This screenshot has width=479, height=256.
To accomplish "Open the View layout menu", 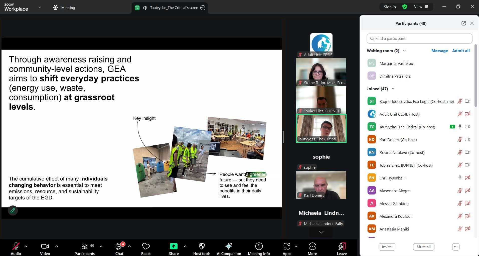I will [421, 7].
